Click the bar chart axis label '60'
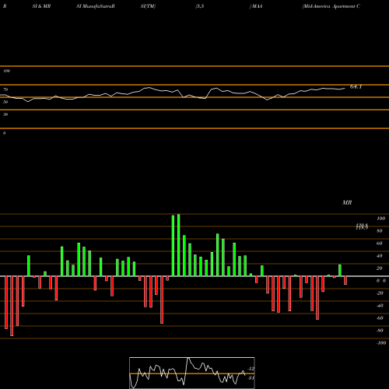Screen dimensions: 389x389 [380, 244]
